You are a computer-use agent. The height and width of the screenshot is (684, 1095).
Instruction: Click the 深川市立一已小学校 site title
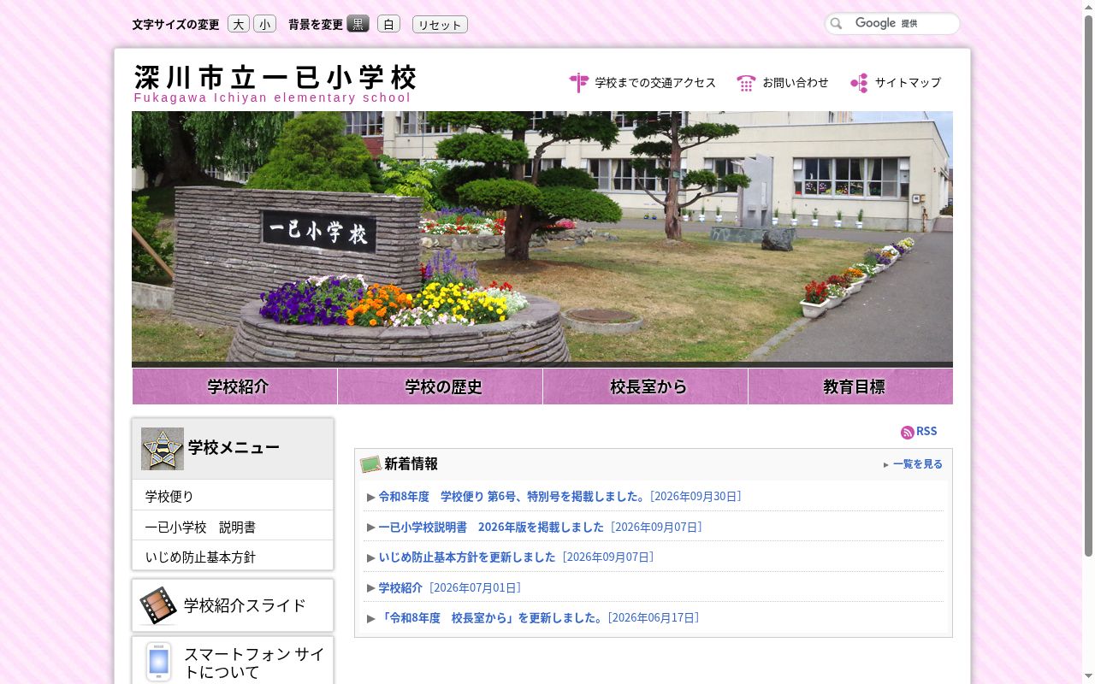click(275, 78)
